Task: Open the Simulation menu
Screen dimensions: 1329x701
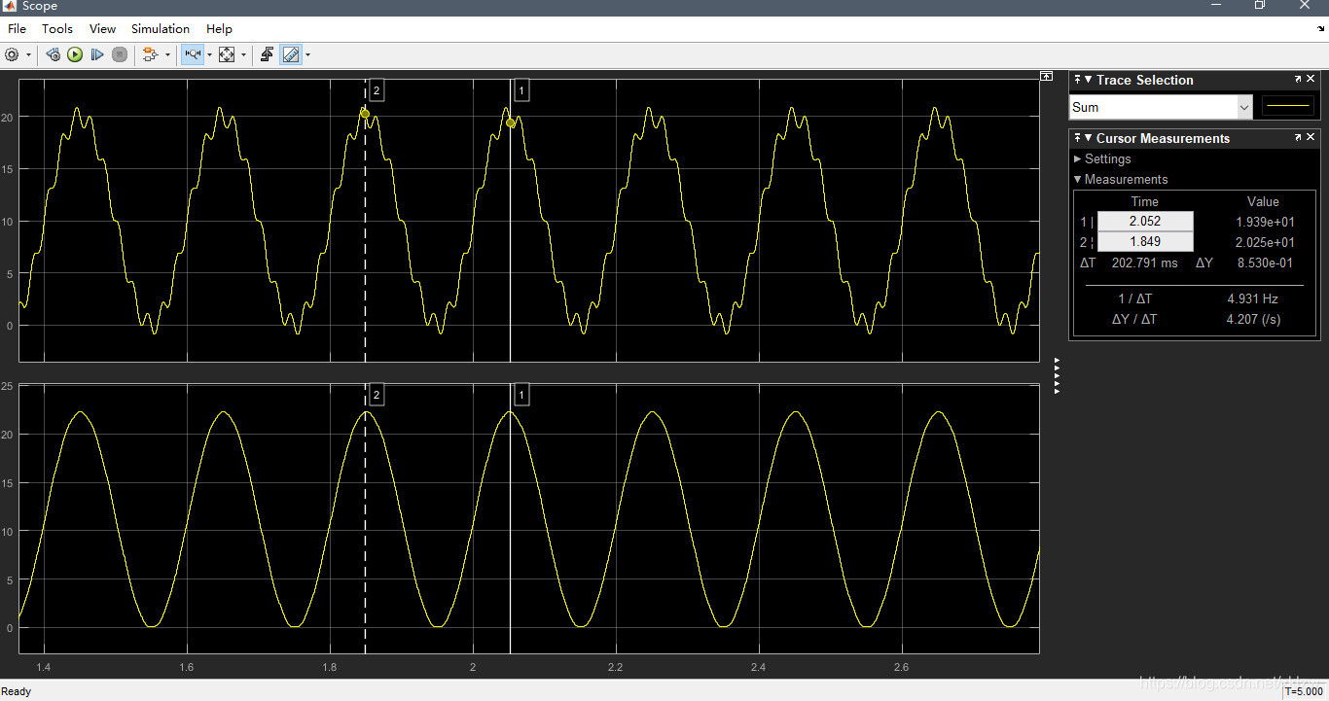Action: coord(161,29)
